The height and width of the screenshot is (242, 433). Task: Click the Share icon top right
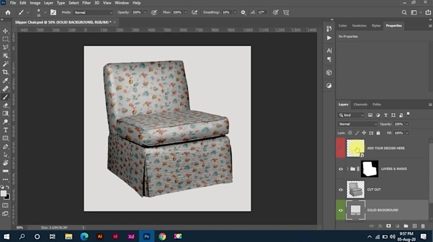tap(428, 13)
